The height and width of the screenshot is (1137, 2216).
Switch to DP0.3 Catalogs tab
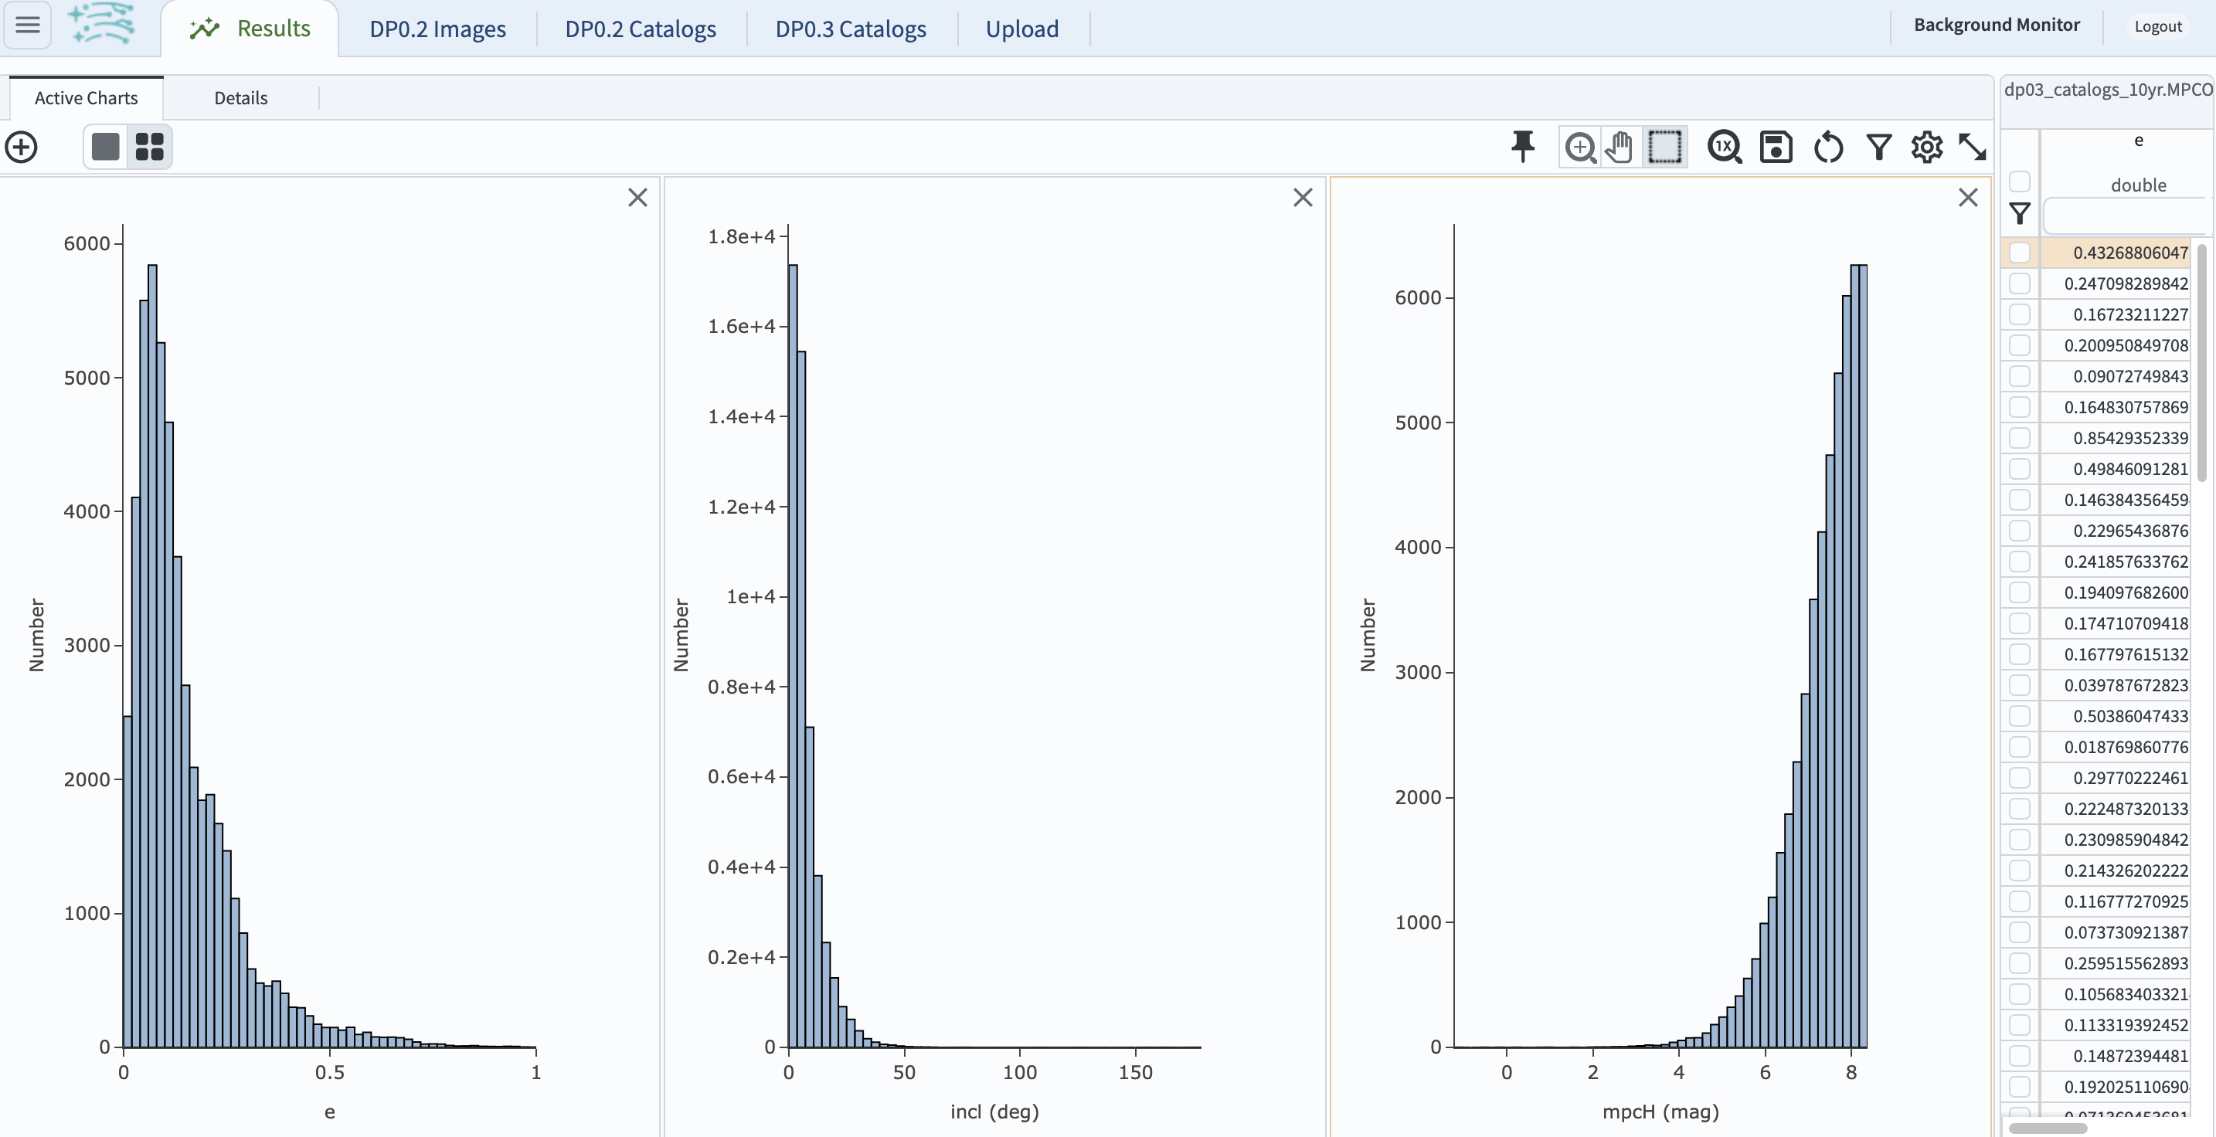tap(848, 28)
